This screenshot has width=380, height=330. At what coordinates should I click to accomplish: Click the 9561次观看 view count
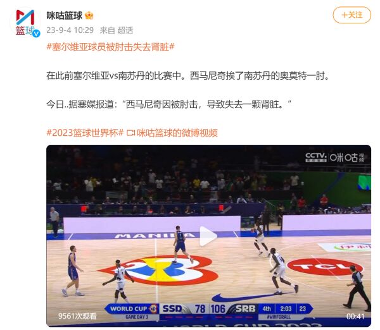[x=77, y=316]
